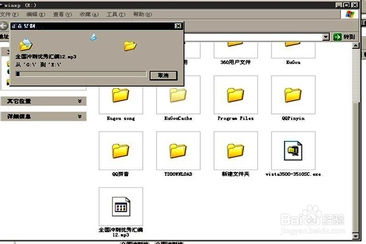Close the 正在复制 dialog
The height and width of the screenshot is (244, 366).
(x=178, y=26)
